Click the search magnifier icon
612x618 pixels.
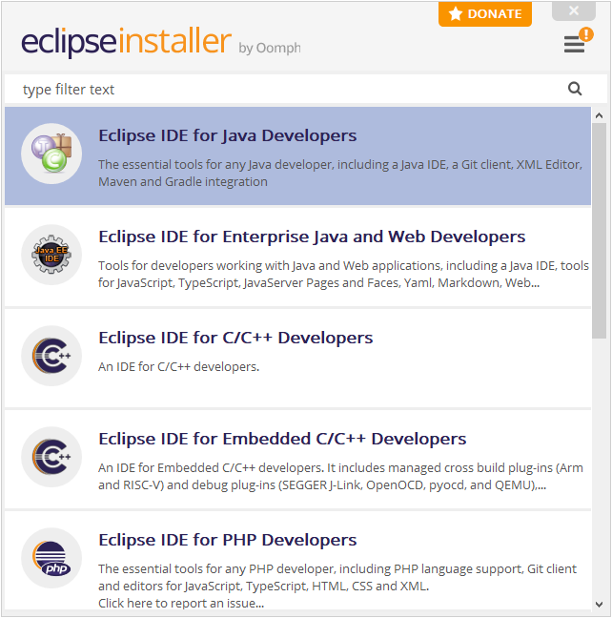click(x=575, y=89)
